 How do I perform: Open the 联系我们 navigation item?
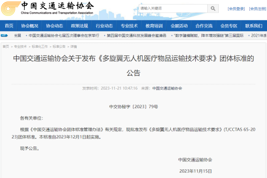254,26
